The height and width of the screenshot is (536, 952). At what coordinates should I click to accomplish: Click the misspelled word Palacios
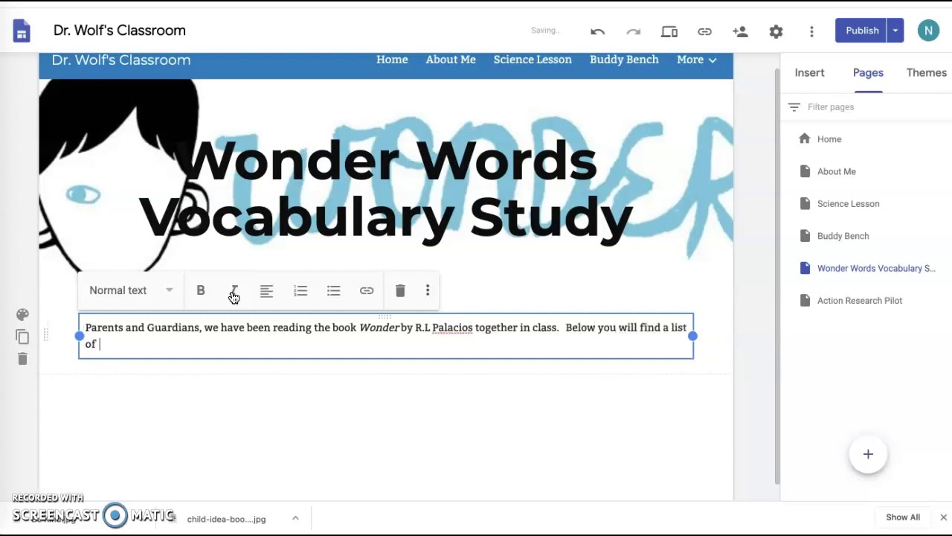point(452,328)
